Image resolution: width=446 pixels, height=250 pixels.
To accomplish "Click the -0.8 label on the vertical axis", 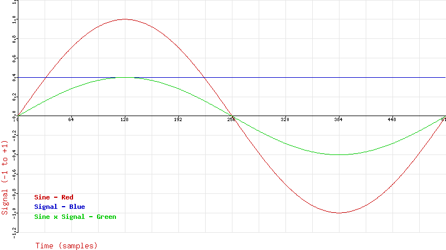I will pyautogui.click(x=13, y=193).
